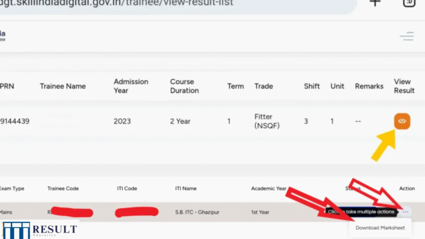Select the S.B. ITC - Ghazipur cell
This screenshot has width=425, height=239.
[197, 212]
